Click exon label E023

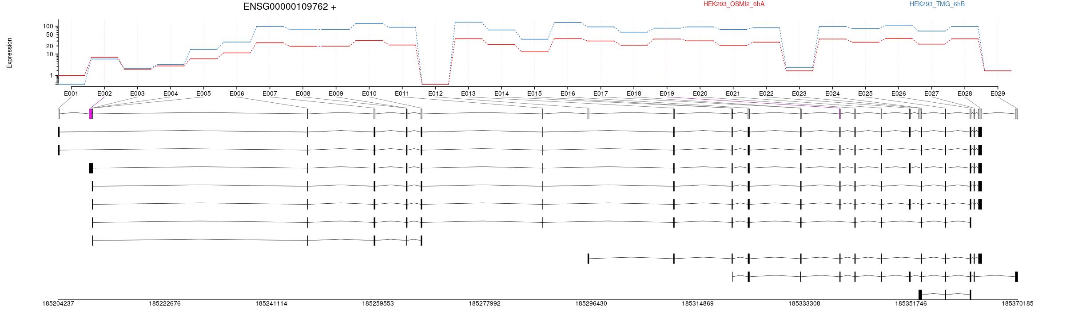[799, 93]
